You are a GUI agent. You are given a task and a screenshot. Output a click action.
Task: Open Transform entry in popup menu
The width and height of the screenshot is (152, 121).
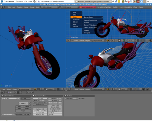(x=76, y=19)
